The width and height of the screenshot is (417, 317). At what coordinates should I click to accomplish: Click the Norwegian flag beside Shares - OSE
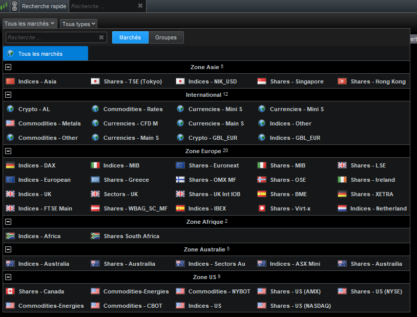click(262, 180)
